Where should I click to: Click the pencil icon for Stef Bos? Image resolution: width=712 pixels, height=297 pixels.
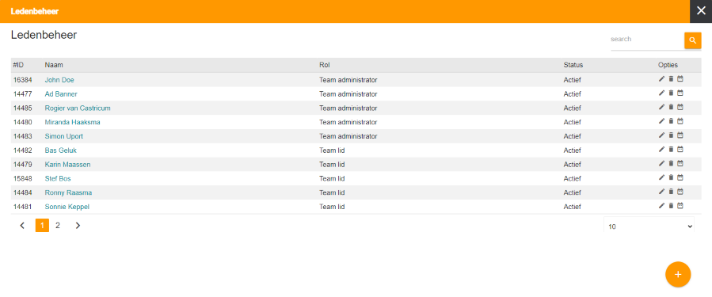(661, 177)
